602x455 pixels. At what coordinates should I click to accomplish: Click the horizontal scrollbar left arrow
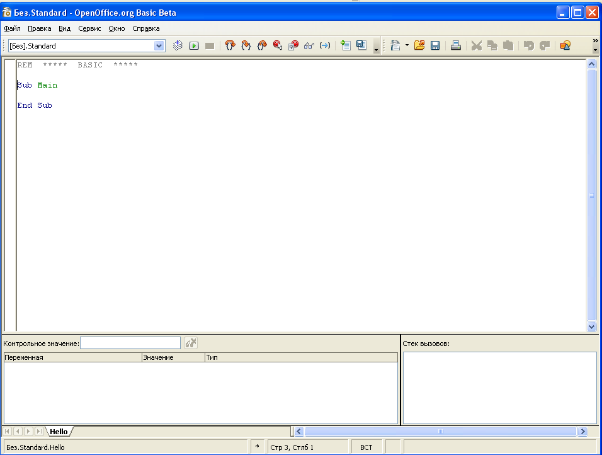pyautogui.click(x=299, y=432)
